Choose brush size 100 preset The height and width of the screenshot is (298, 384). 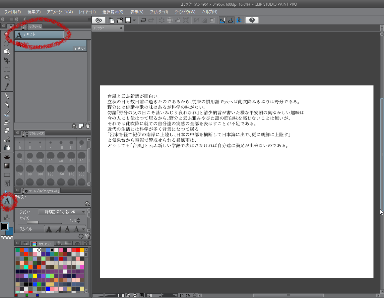point(40,171)
